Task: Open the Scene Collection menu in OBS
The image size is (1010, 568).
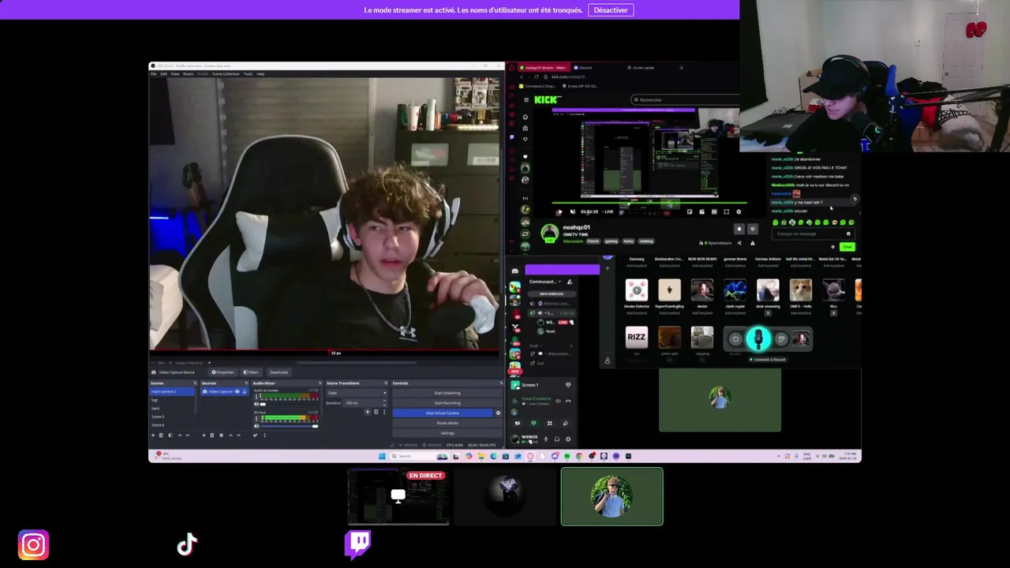Action: pyautogui.click(x=226, y=74)
